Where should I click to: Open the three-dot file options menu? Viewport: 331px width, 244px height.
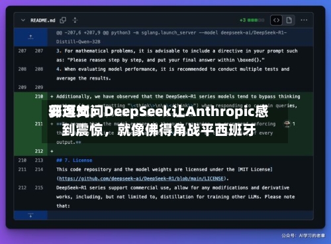pos(304,20)
